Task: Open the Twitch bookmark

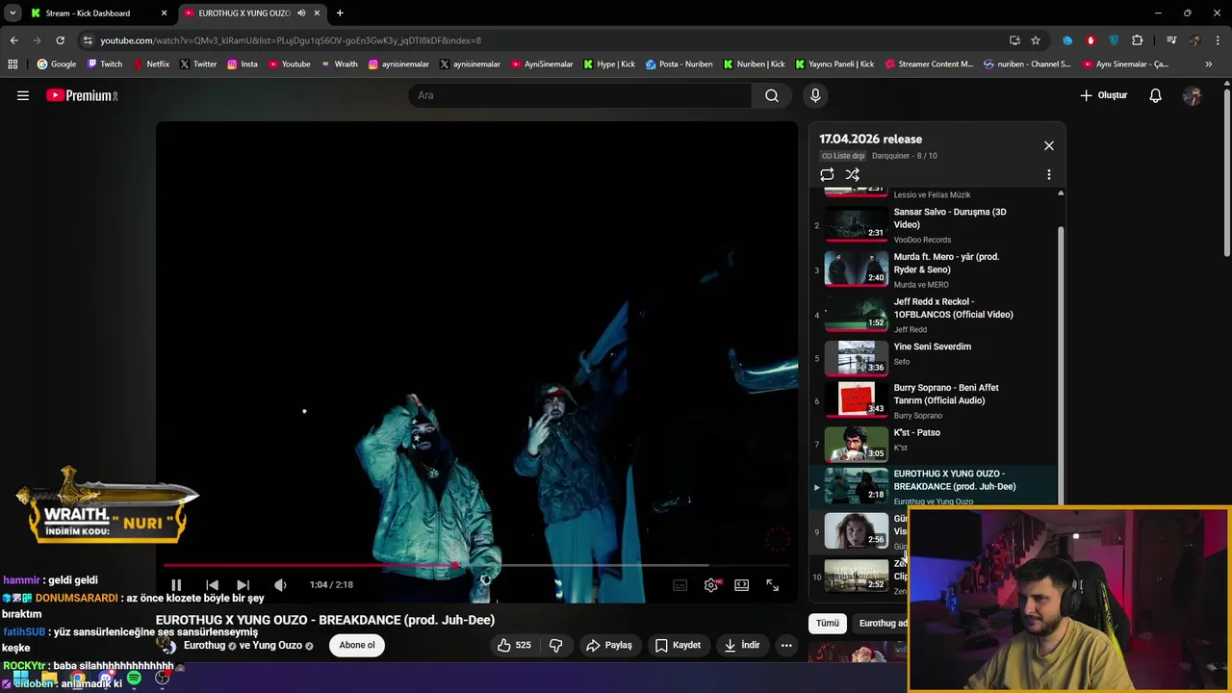Action: (x=105, y=64)
